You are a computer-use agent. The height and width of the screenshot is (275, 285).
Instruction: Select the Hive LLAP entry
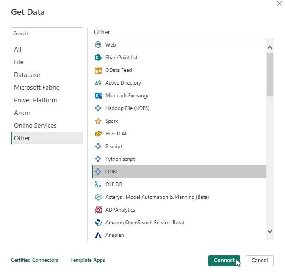pyautogui.click(x=179, y=134)
